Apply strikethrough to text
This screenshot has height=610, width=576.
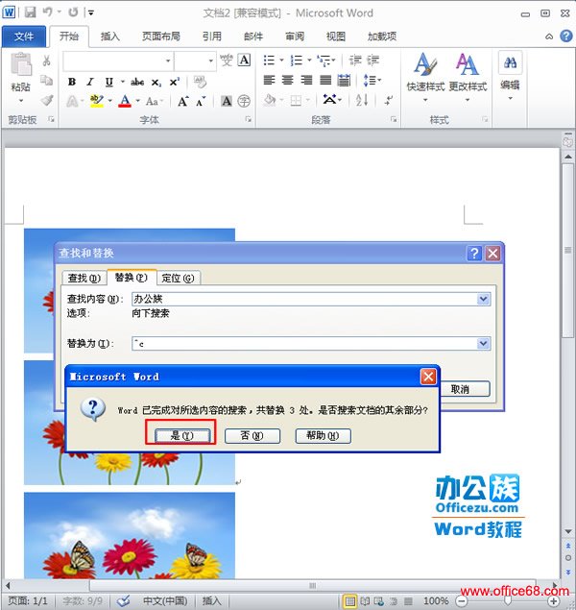(x=137, y=82)
